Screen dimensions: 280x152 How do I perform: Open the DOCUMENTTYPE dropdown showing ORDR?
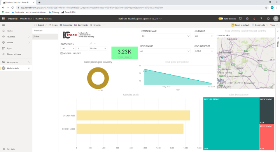[x=204, y=51]
